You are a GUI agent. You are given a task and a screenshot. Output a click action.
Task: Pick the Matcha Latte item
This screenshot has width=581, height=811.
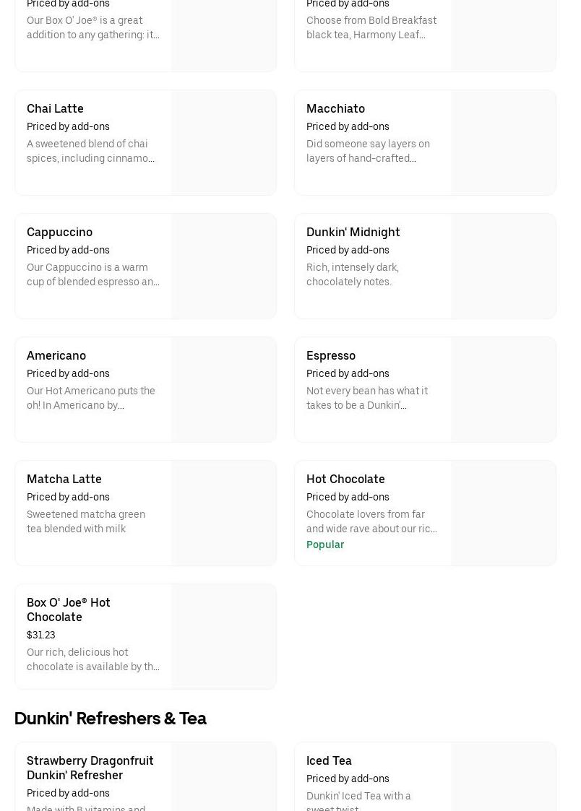pyautogui.click(x=64, y=479)
